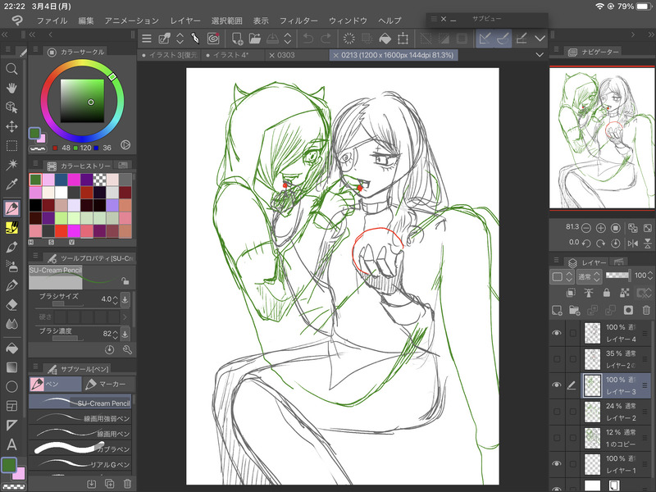The image size is (656, 492).
Task: Choose カブラペン brush
Action: [x=80, y=449]
